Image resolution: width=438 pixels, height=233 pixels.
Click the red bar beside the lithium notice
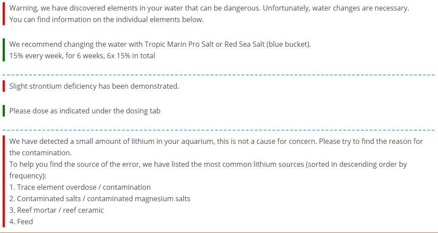[4, 181]
